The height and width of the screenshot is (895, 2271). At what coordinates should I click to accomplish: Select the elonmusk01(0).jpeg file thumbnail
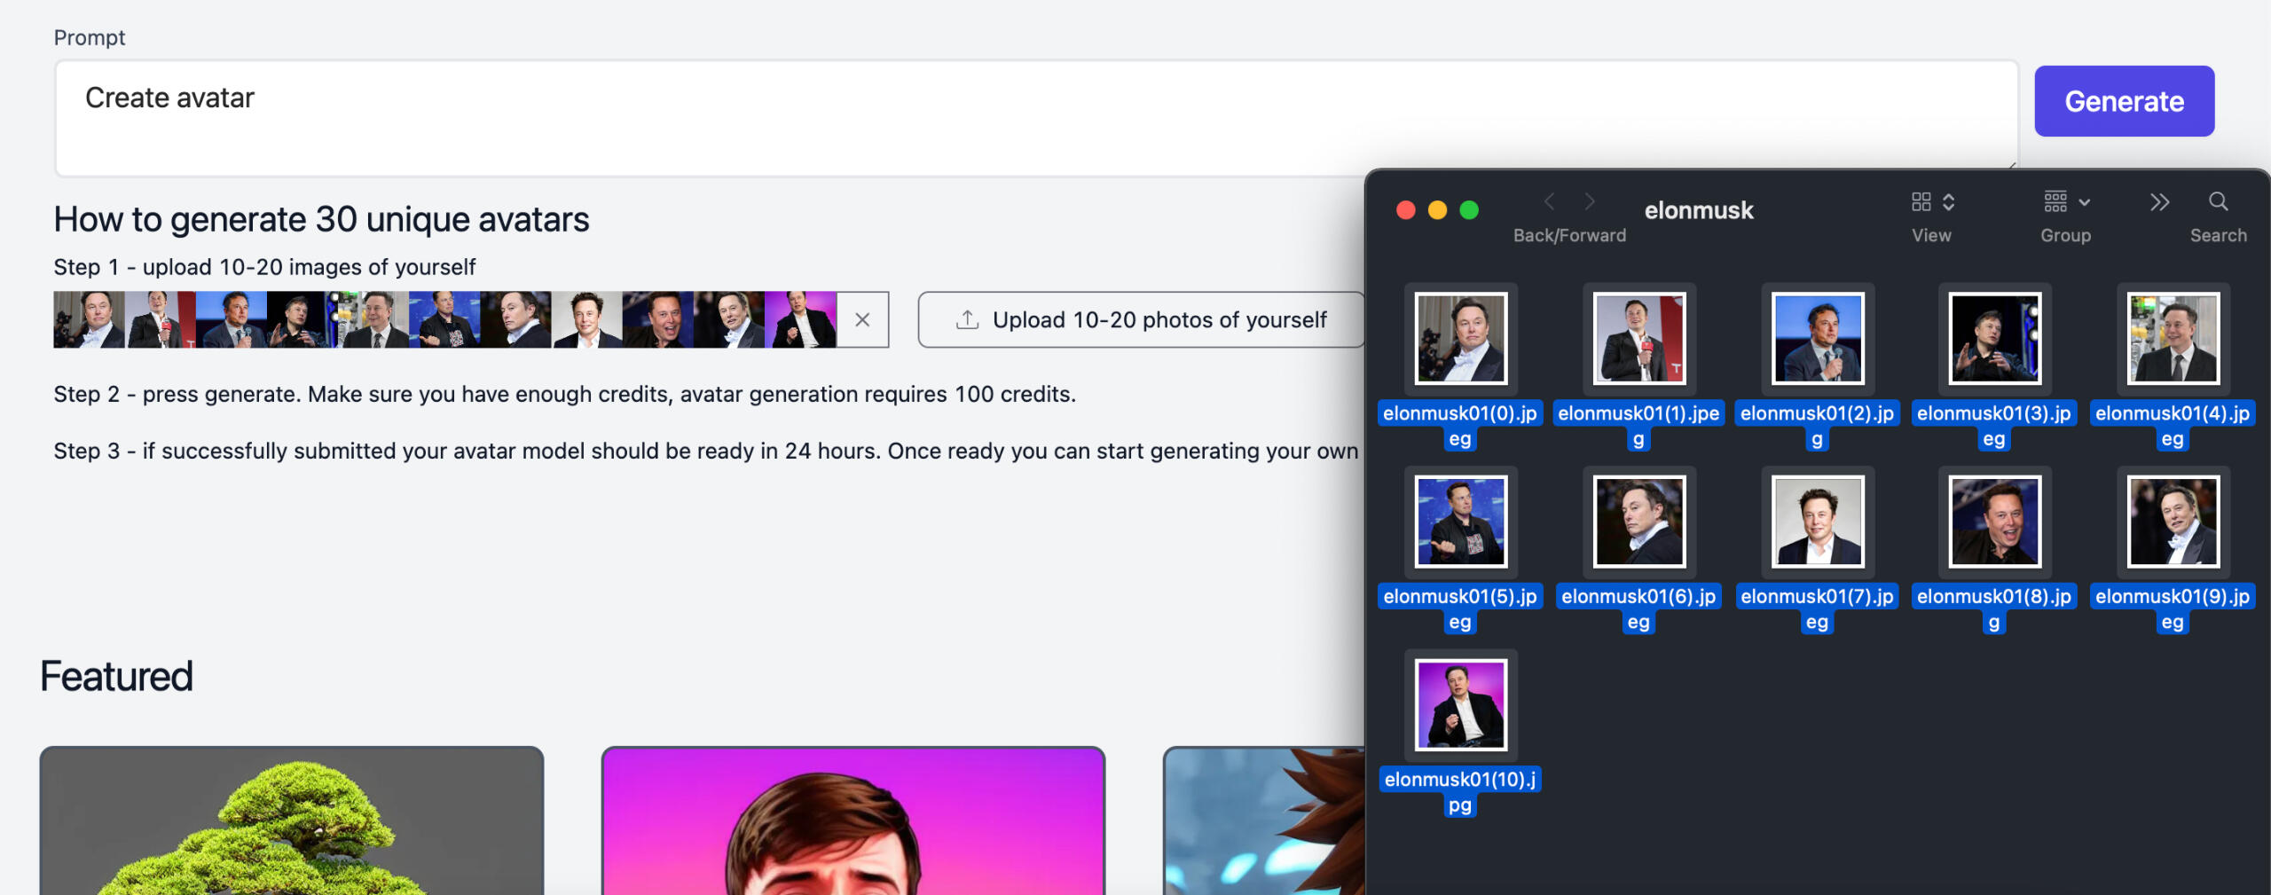[x=1460, y=339]
